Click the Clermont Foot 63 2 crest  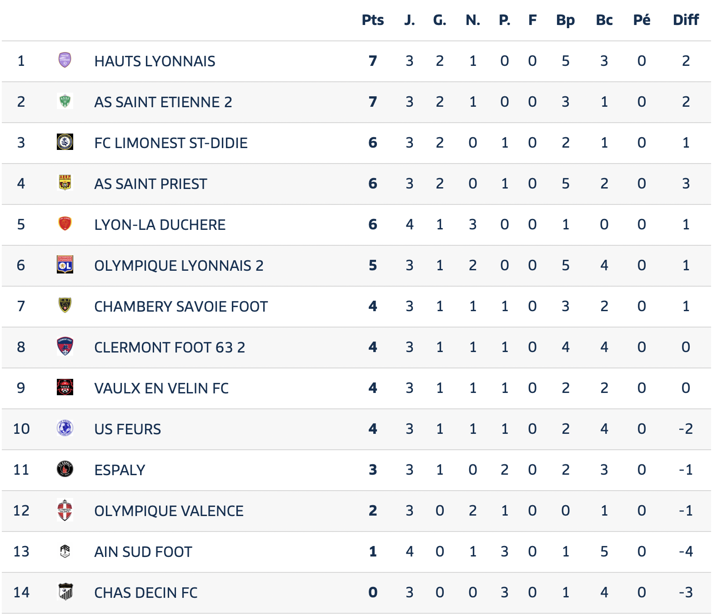(65, 347)
